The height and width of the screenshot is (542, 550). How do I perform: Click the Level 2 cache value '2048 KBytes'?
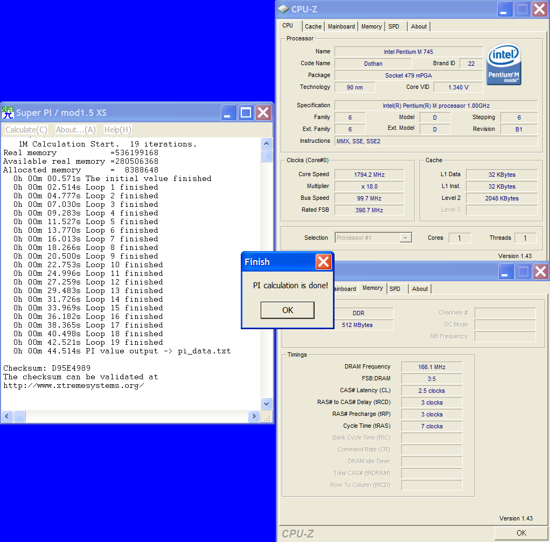click(x=502, y=198)
